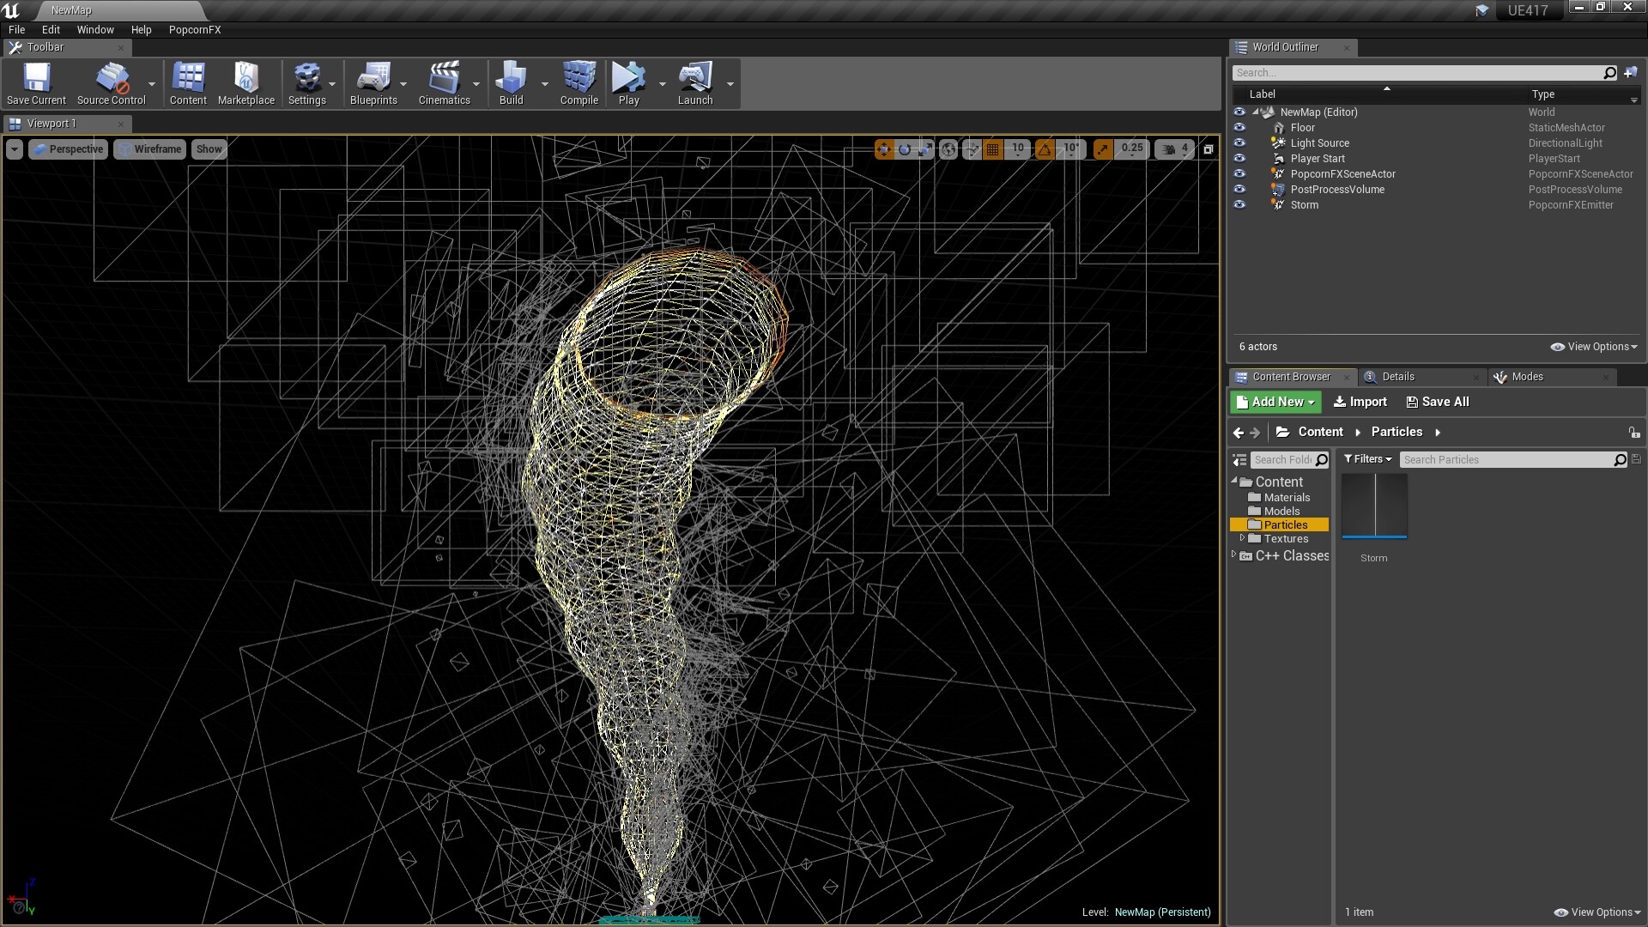This screenshot has width=1648, height=927.
Task: Open the Marketplace from the toolbar
Action: tap(245, 83)
